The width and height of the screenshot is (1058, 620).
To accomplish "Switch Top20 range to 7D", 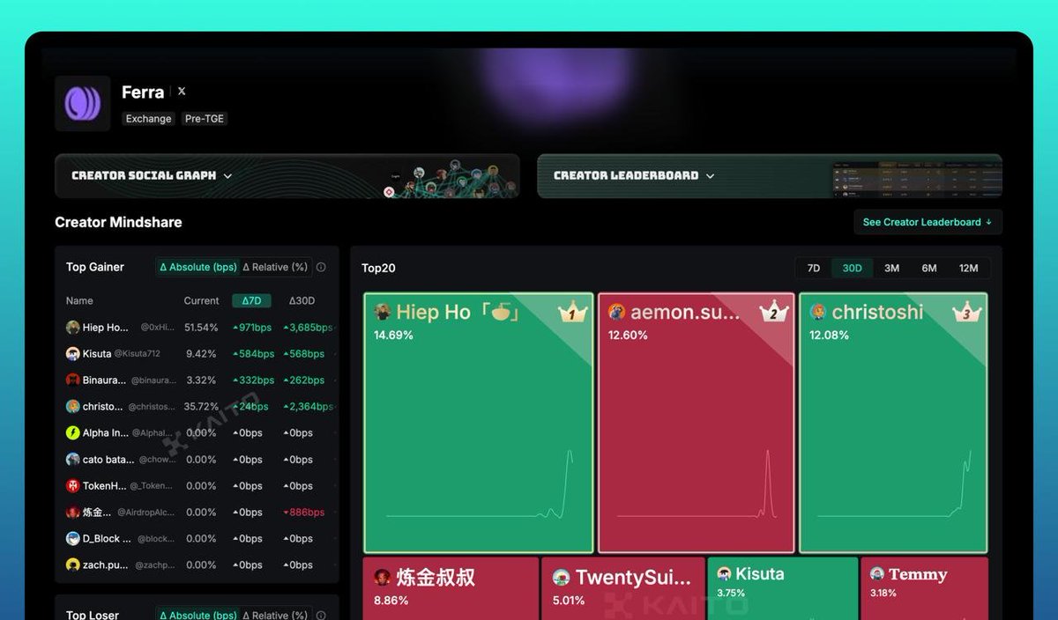I will 814,269.
